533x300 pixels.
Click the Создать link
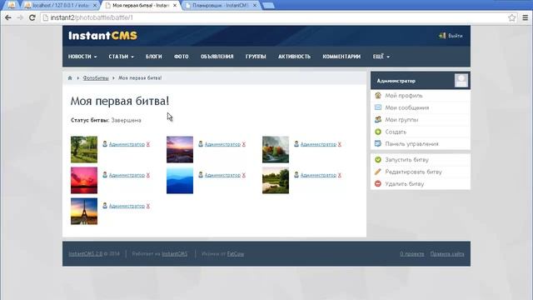pos(396,132)
